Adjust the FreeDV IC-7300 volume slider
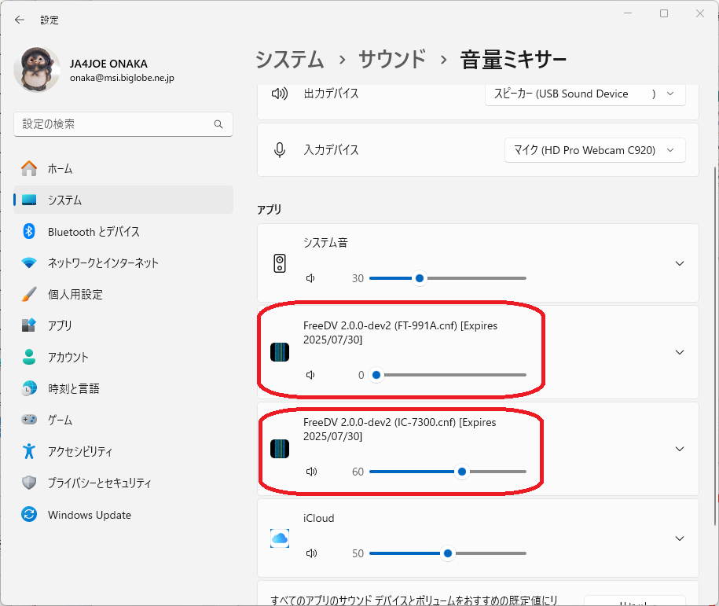719x606 pixels. click(448, 472)
